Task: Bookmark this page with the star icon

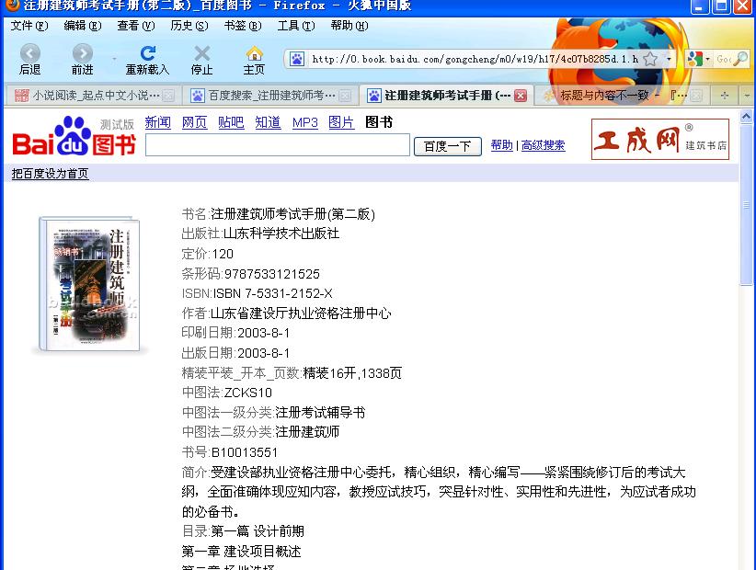Action: point(650,59)
